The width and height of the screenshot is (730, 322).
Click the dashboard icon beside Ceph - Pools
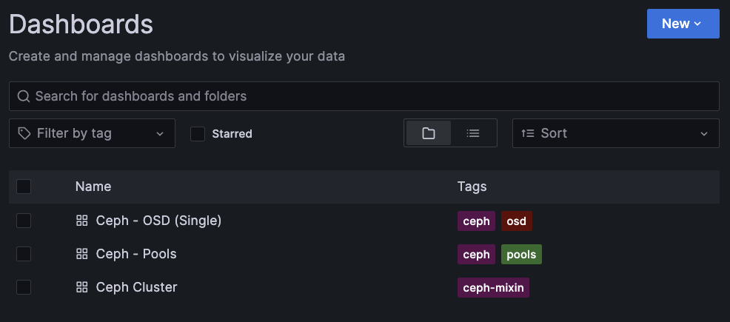[82, 254]
